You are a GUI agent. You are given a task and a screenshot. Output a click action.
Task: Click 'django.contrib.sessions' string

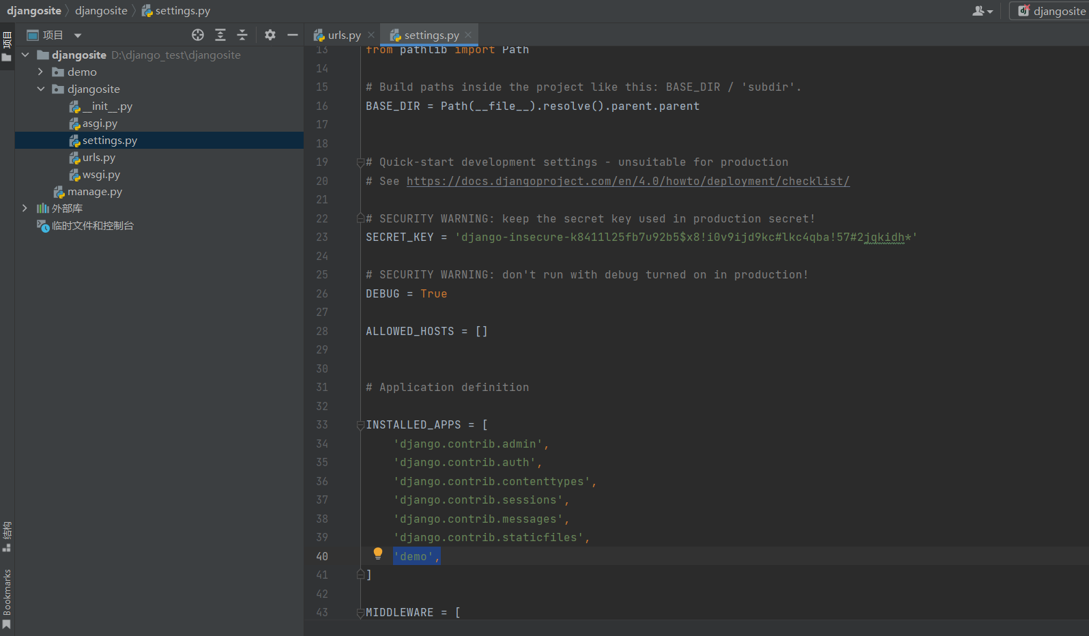click(x=478, y=500)
